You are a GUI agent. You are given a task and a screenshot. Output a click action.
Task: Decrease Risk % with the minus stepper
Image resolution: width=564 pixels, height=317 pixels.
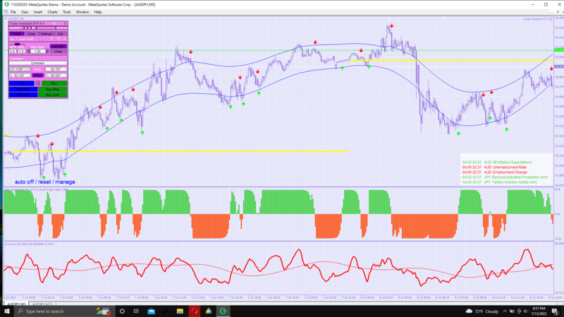(x=28, y=51)
